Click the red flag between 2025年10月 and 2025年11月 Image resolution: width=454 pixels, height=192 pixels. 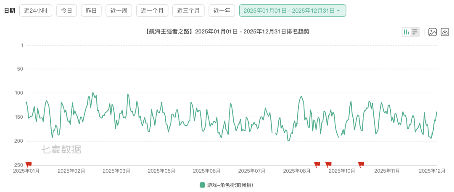361,164
